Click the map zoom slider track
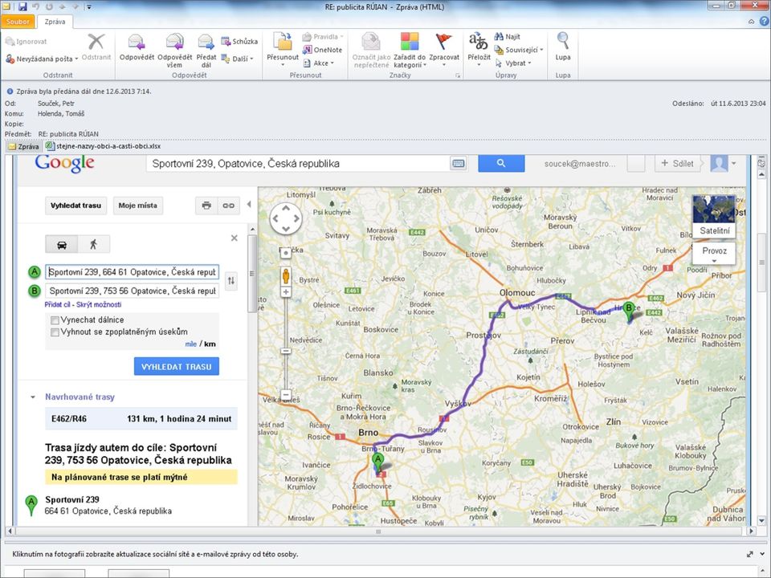Viewport: 771px width, 578px height. click(x=286, y=343)
